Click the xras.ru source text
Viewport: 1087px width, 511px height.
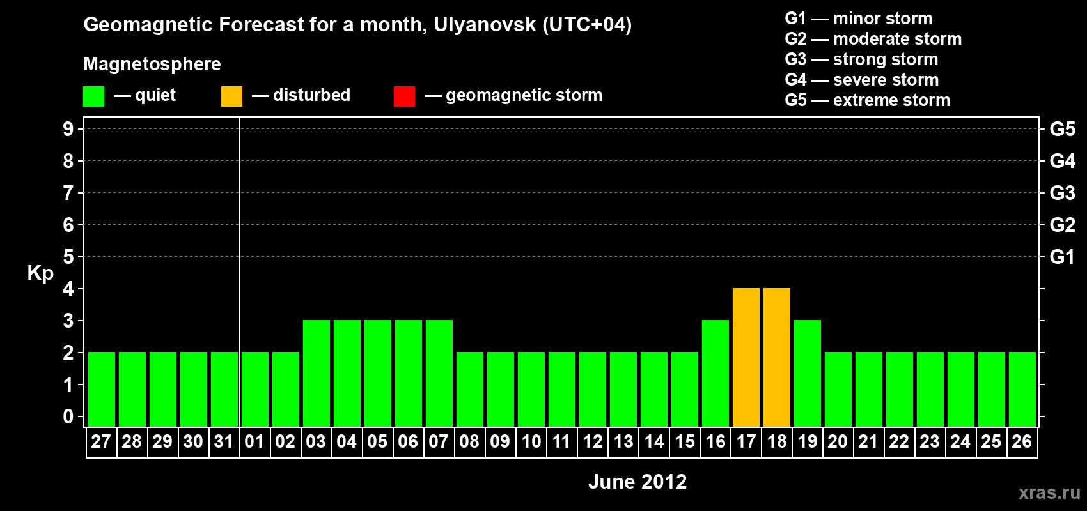tap(1049, 492)
